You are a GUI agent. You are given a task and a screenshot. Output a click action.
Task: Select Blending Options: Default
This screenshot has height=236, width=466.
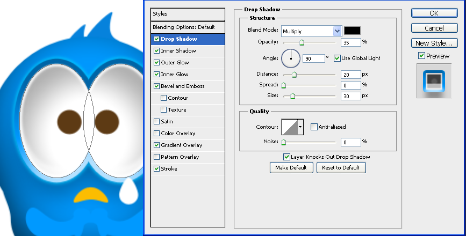pos(188,27)
